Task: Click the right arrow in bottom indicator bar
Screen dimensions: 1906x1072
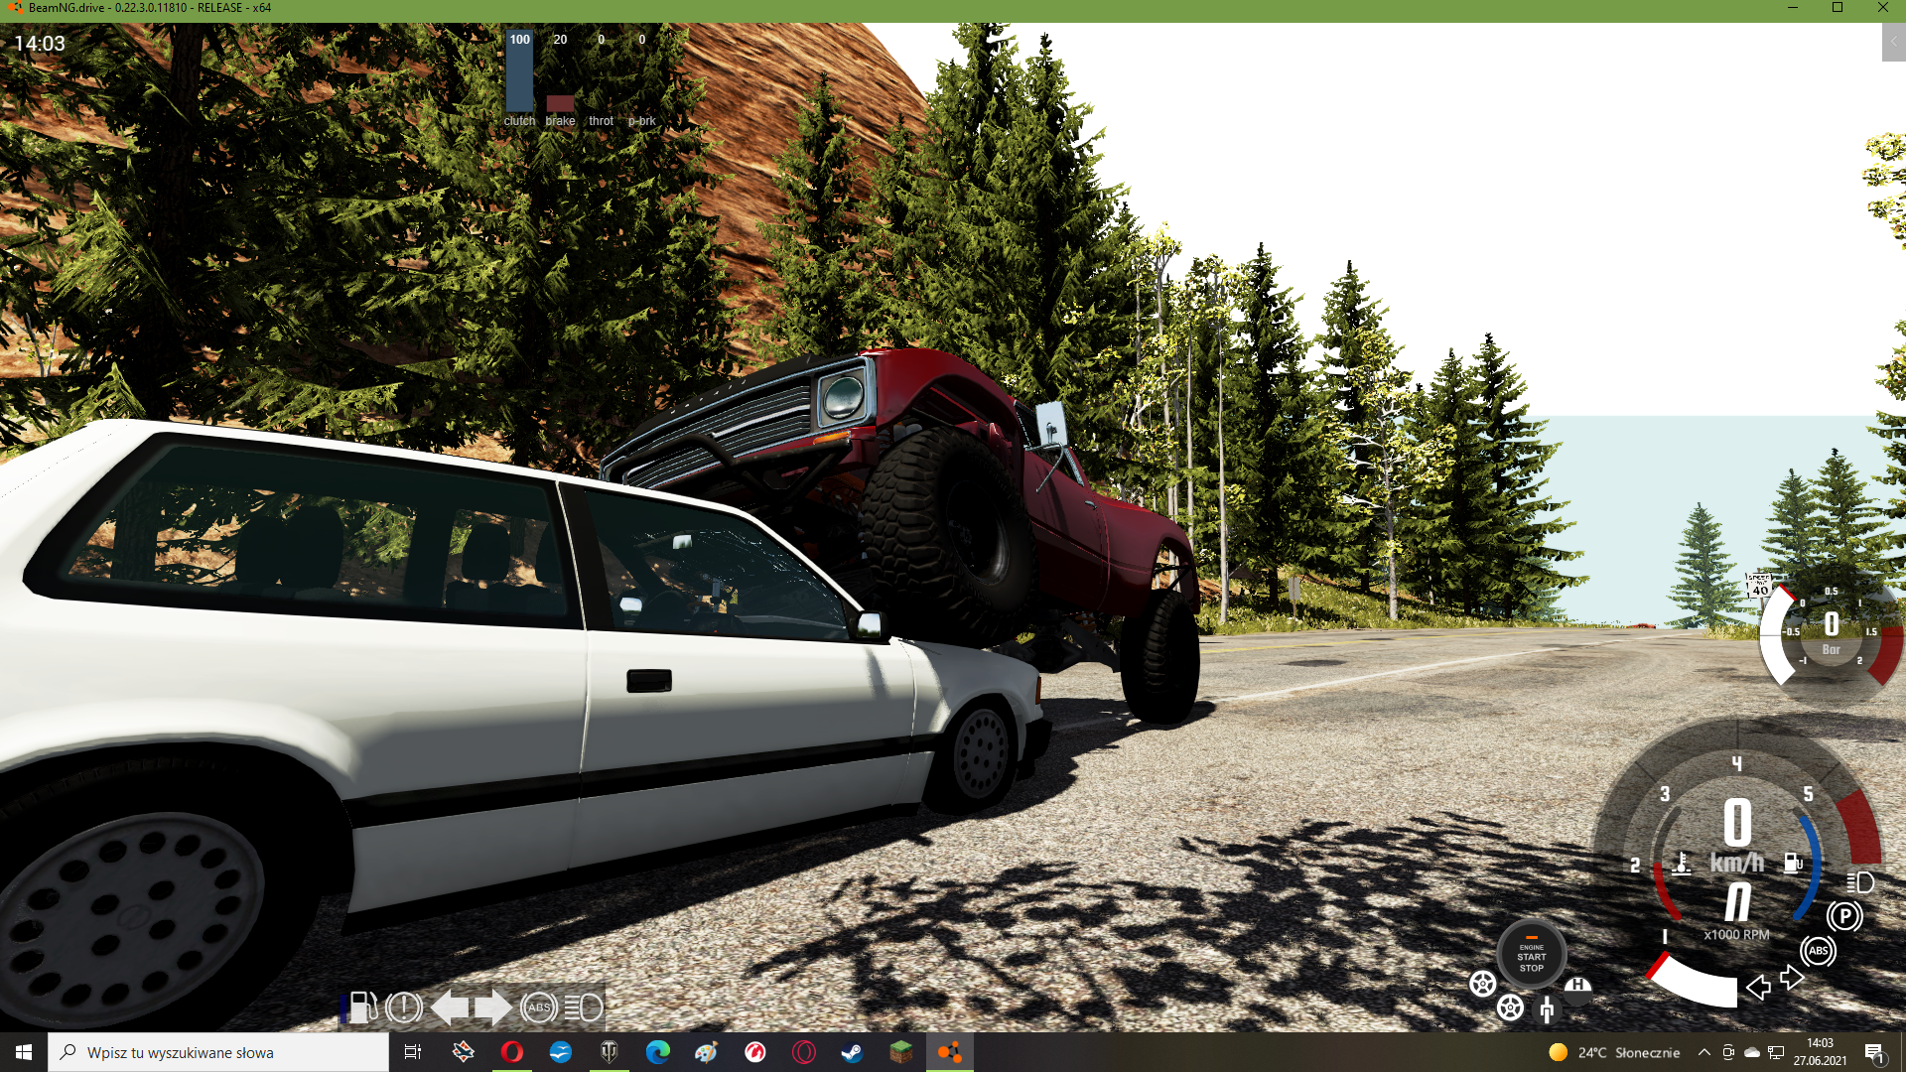Action: (x=493, y=1007)
